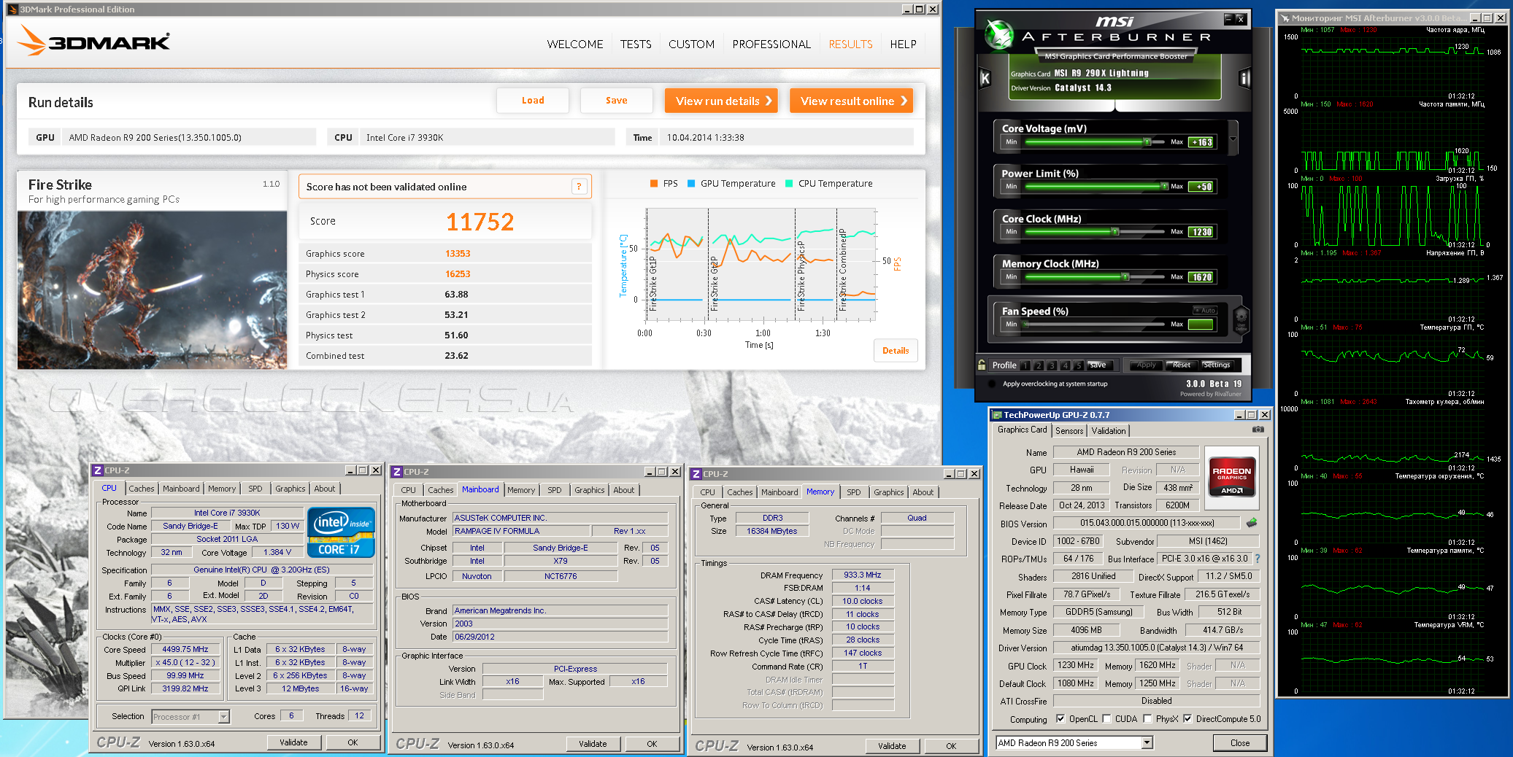This screenshot has width=1513, height=757.
Task: Click the Close button in GPU-Z
Action: pos(1239,742)
